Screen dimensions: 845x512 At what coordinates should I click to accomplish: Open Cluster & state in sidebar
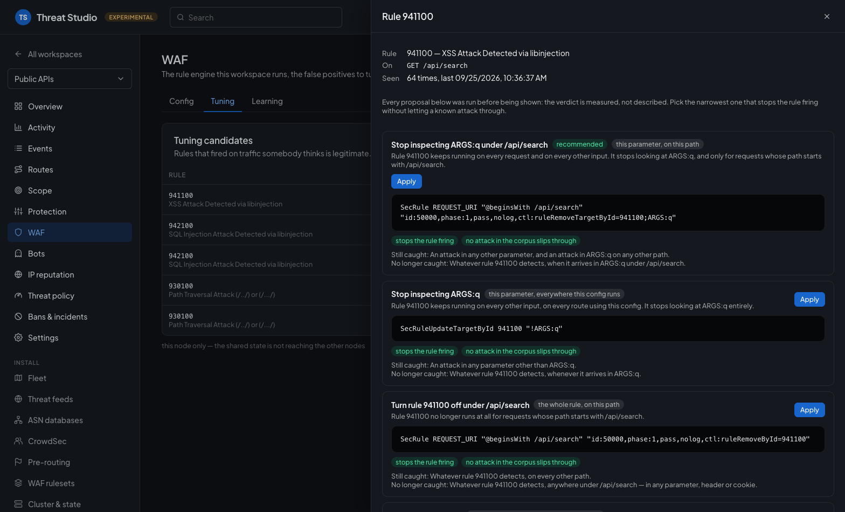click(x=70, y=504)
